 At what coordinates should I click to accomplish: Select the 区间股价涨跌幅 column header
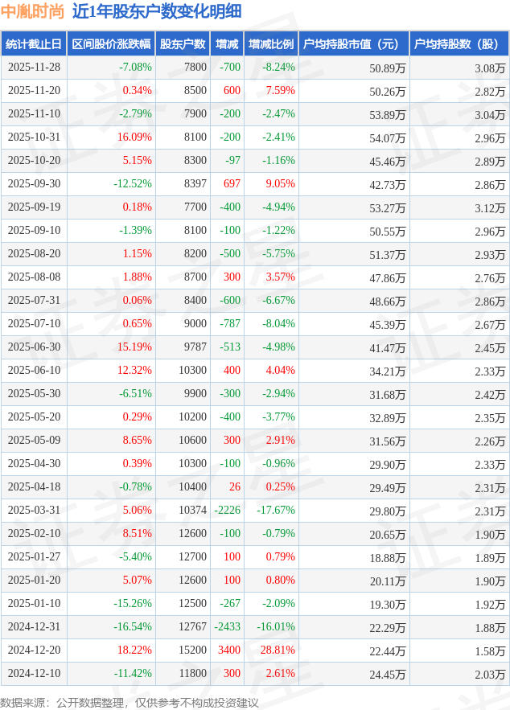click(x=110, y=44)
